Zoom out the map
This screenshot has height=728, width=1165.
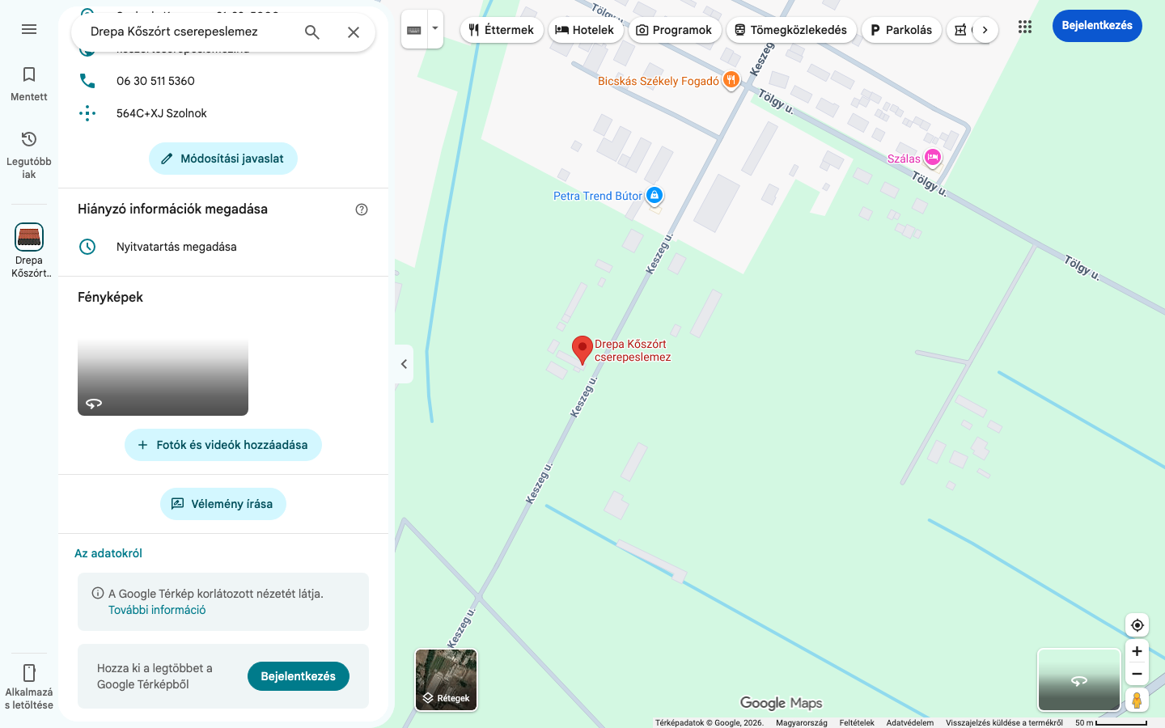pos(1137,674)
